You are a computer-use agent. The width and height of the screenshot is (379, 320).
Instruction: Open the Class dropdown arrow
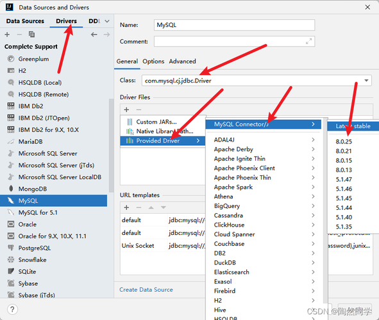click(366, 81)
